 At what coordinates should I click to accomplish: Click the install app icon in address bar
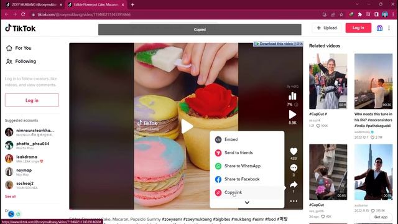tap(325, 14)
